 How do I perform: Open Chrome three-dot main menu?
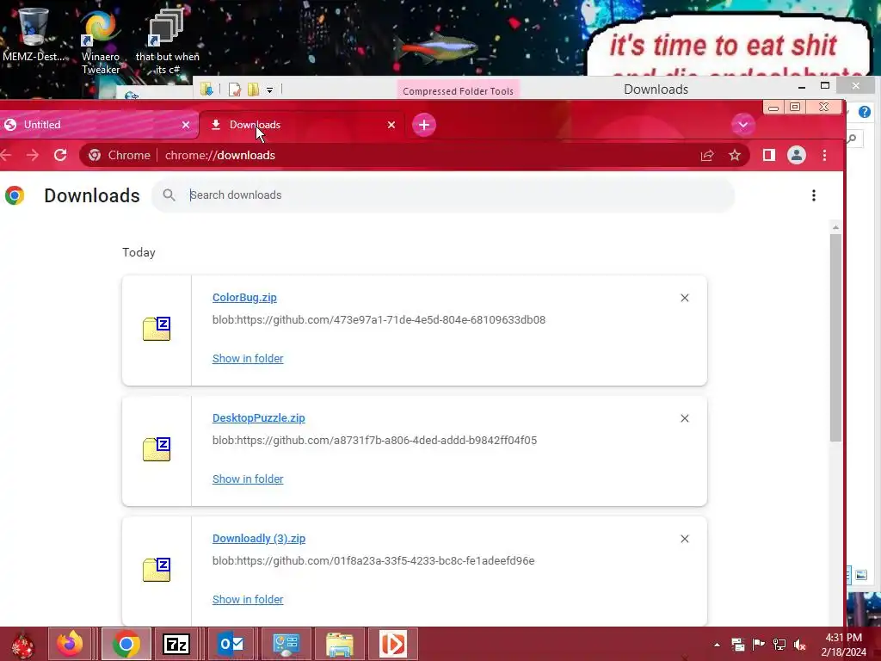pos(824,155)
